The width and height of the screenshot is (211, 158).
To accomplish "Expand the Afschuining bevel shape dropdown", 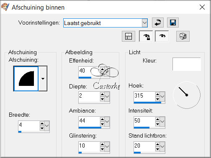I will pos(43,79).
